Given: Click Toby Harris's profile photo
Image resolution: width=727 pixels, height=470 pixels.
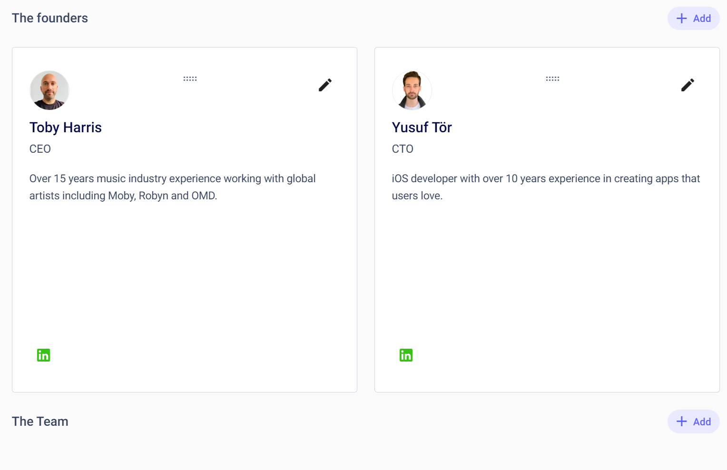Looking at the screenshot, I should point(49,90).
